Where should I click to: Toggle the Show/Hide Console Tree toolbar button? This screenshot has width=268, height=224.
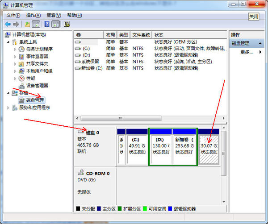click(x=36, y=24)
